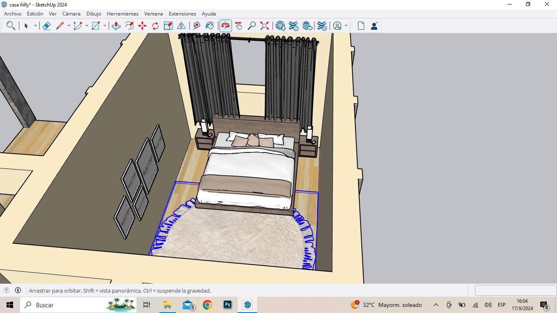
Task: Click the Meet Now camera tray icon
Action: (x=449, y=305)
